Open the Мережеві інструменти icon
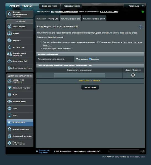This screenshot has height=165, width=151. (x=9, y=143)
